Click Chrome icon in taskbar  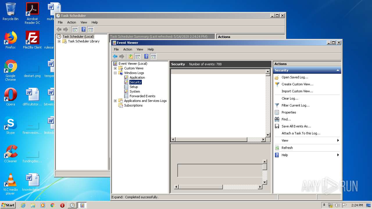53,205
